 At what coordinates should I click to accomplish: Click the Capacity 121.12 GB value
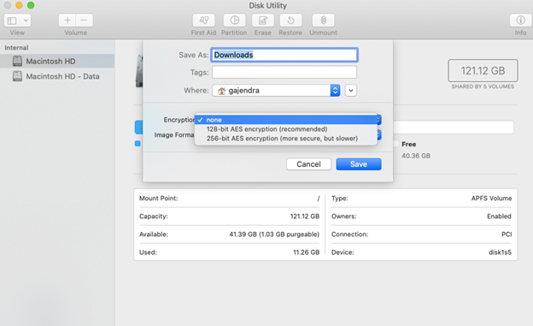pyautogui.click(x=305, y=216)
